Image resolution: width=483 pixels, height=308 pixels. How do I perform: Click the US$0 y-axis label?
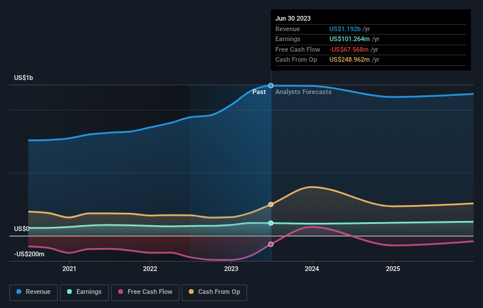(22, 229)
